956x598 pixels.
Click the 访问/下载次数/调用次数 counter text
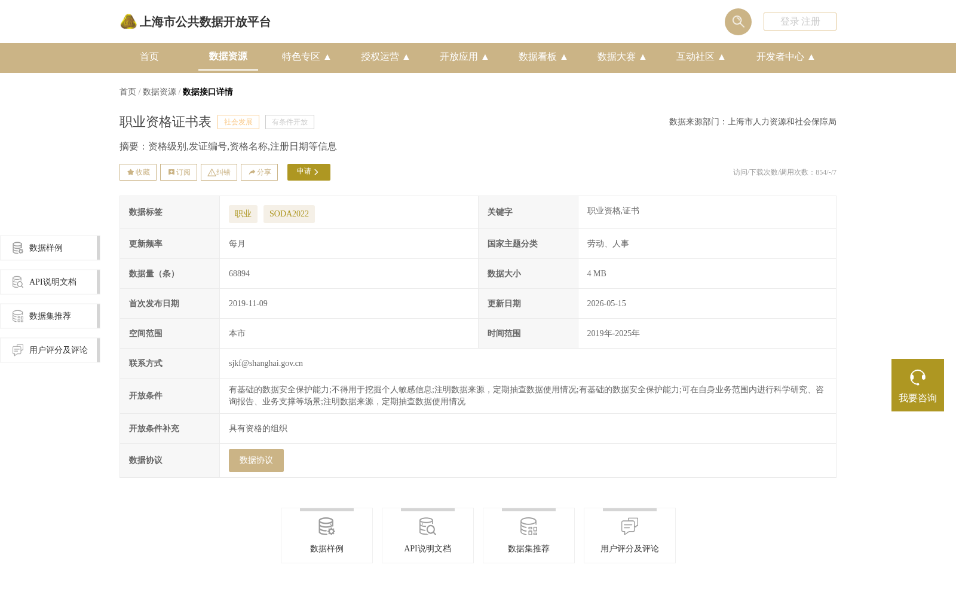pyautogui.click(x=785, y=172)
